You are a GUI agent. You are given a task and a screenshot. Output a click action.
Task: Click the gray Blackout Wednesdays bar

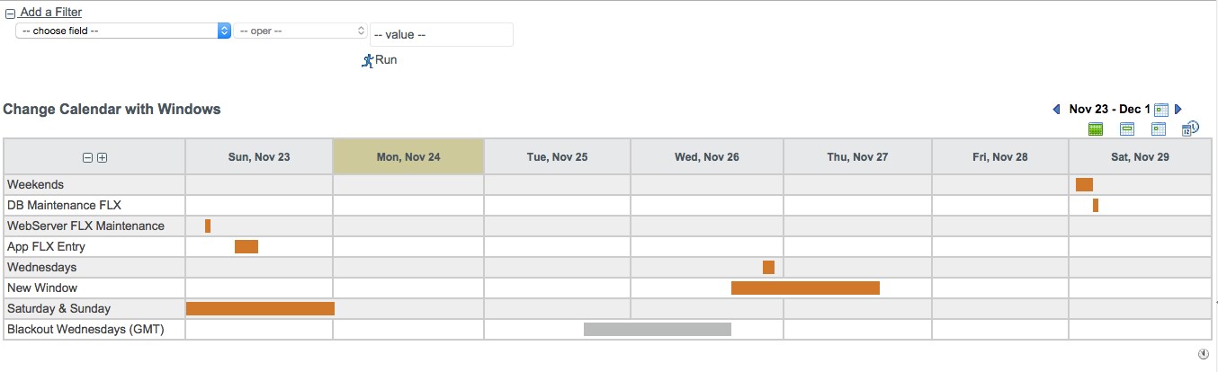click(657, 330)
